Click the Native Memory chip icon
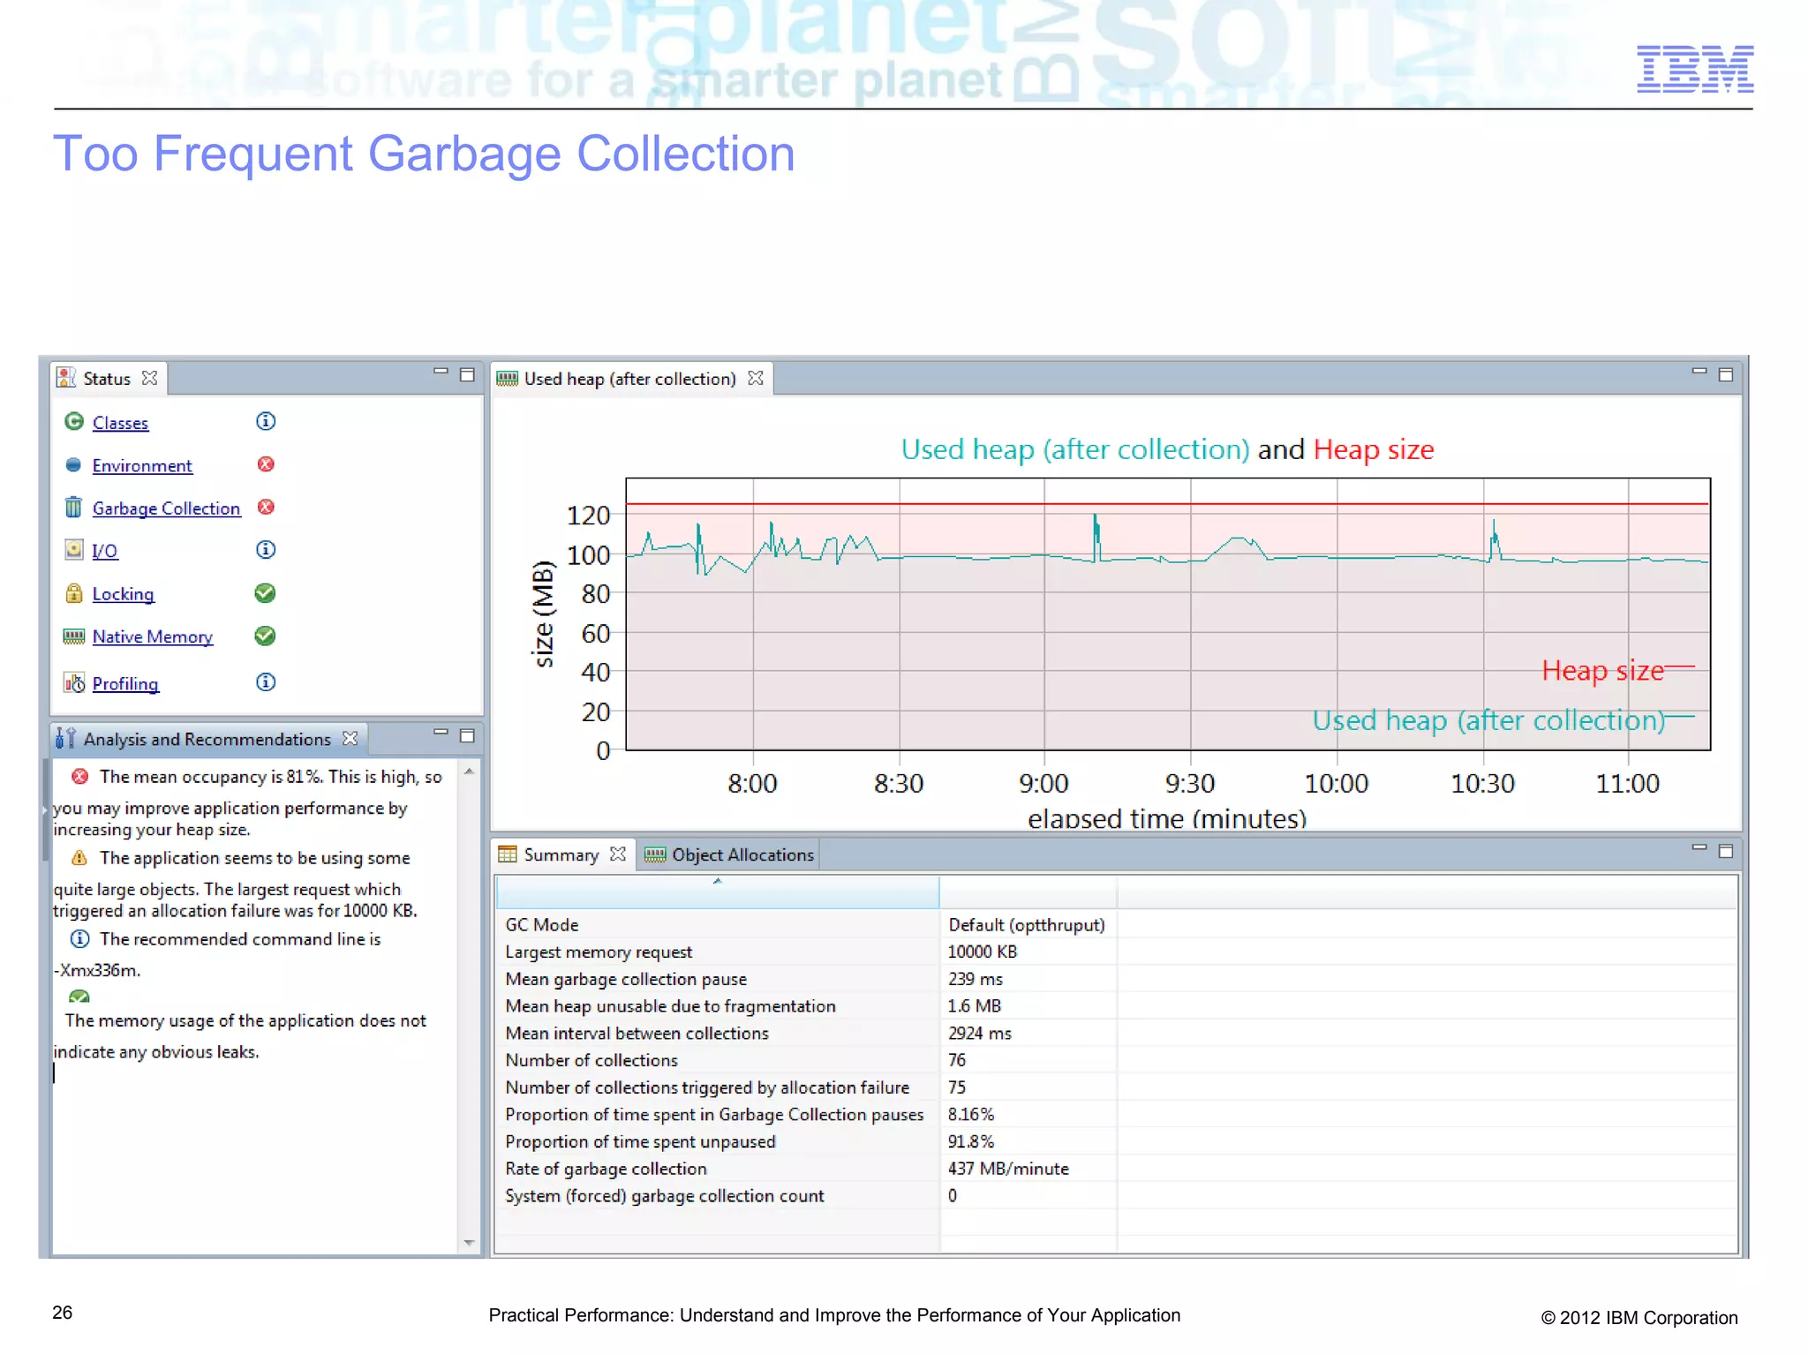Screen dimensions: 1808x1355 pos(74,636)
